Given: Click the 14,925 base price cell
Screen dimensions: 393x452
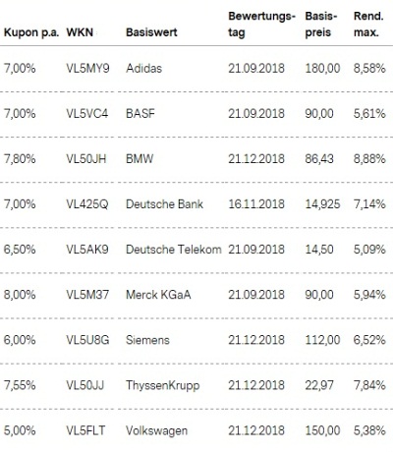Looking at the screenshot, I should click(x=322, y=204).
